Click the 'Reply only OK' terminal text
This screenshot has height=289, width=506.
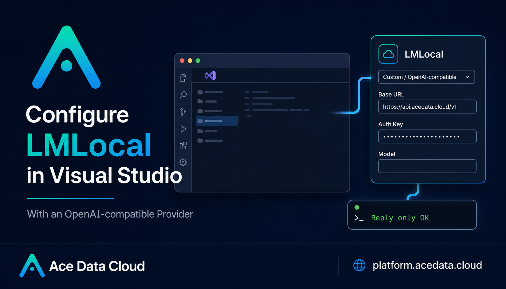400,218
